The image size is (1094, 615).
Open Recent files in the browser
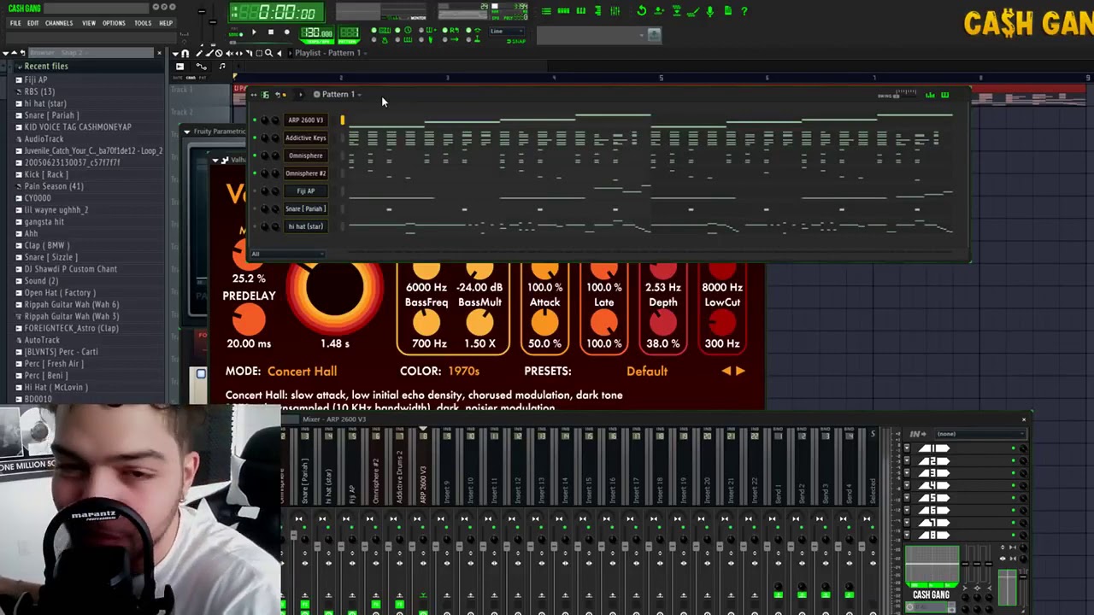pos(46,67)
